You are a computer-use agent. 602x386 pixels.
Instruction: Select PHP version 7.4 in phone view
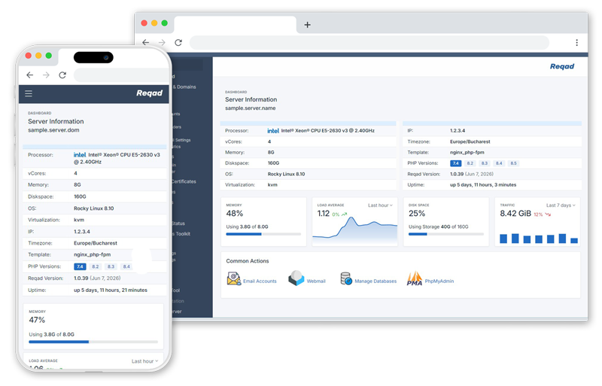(80, 266)
